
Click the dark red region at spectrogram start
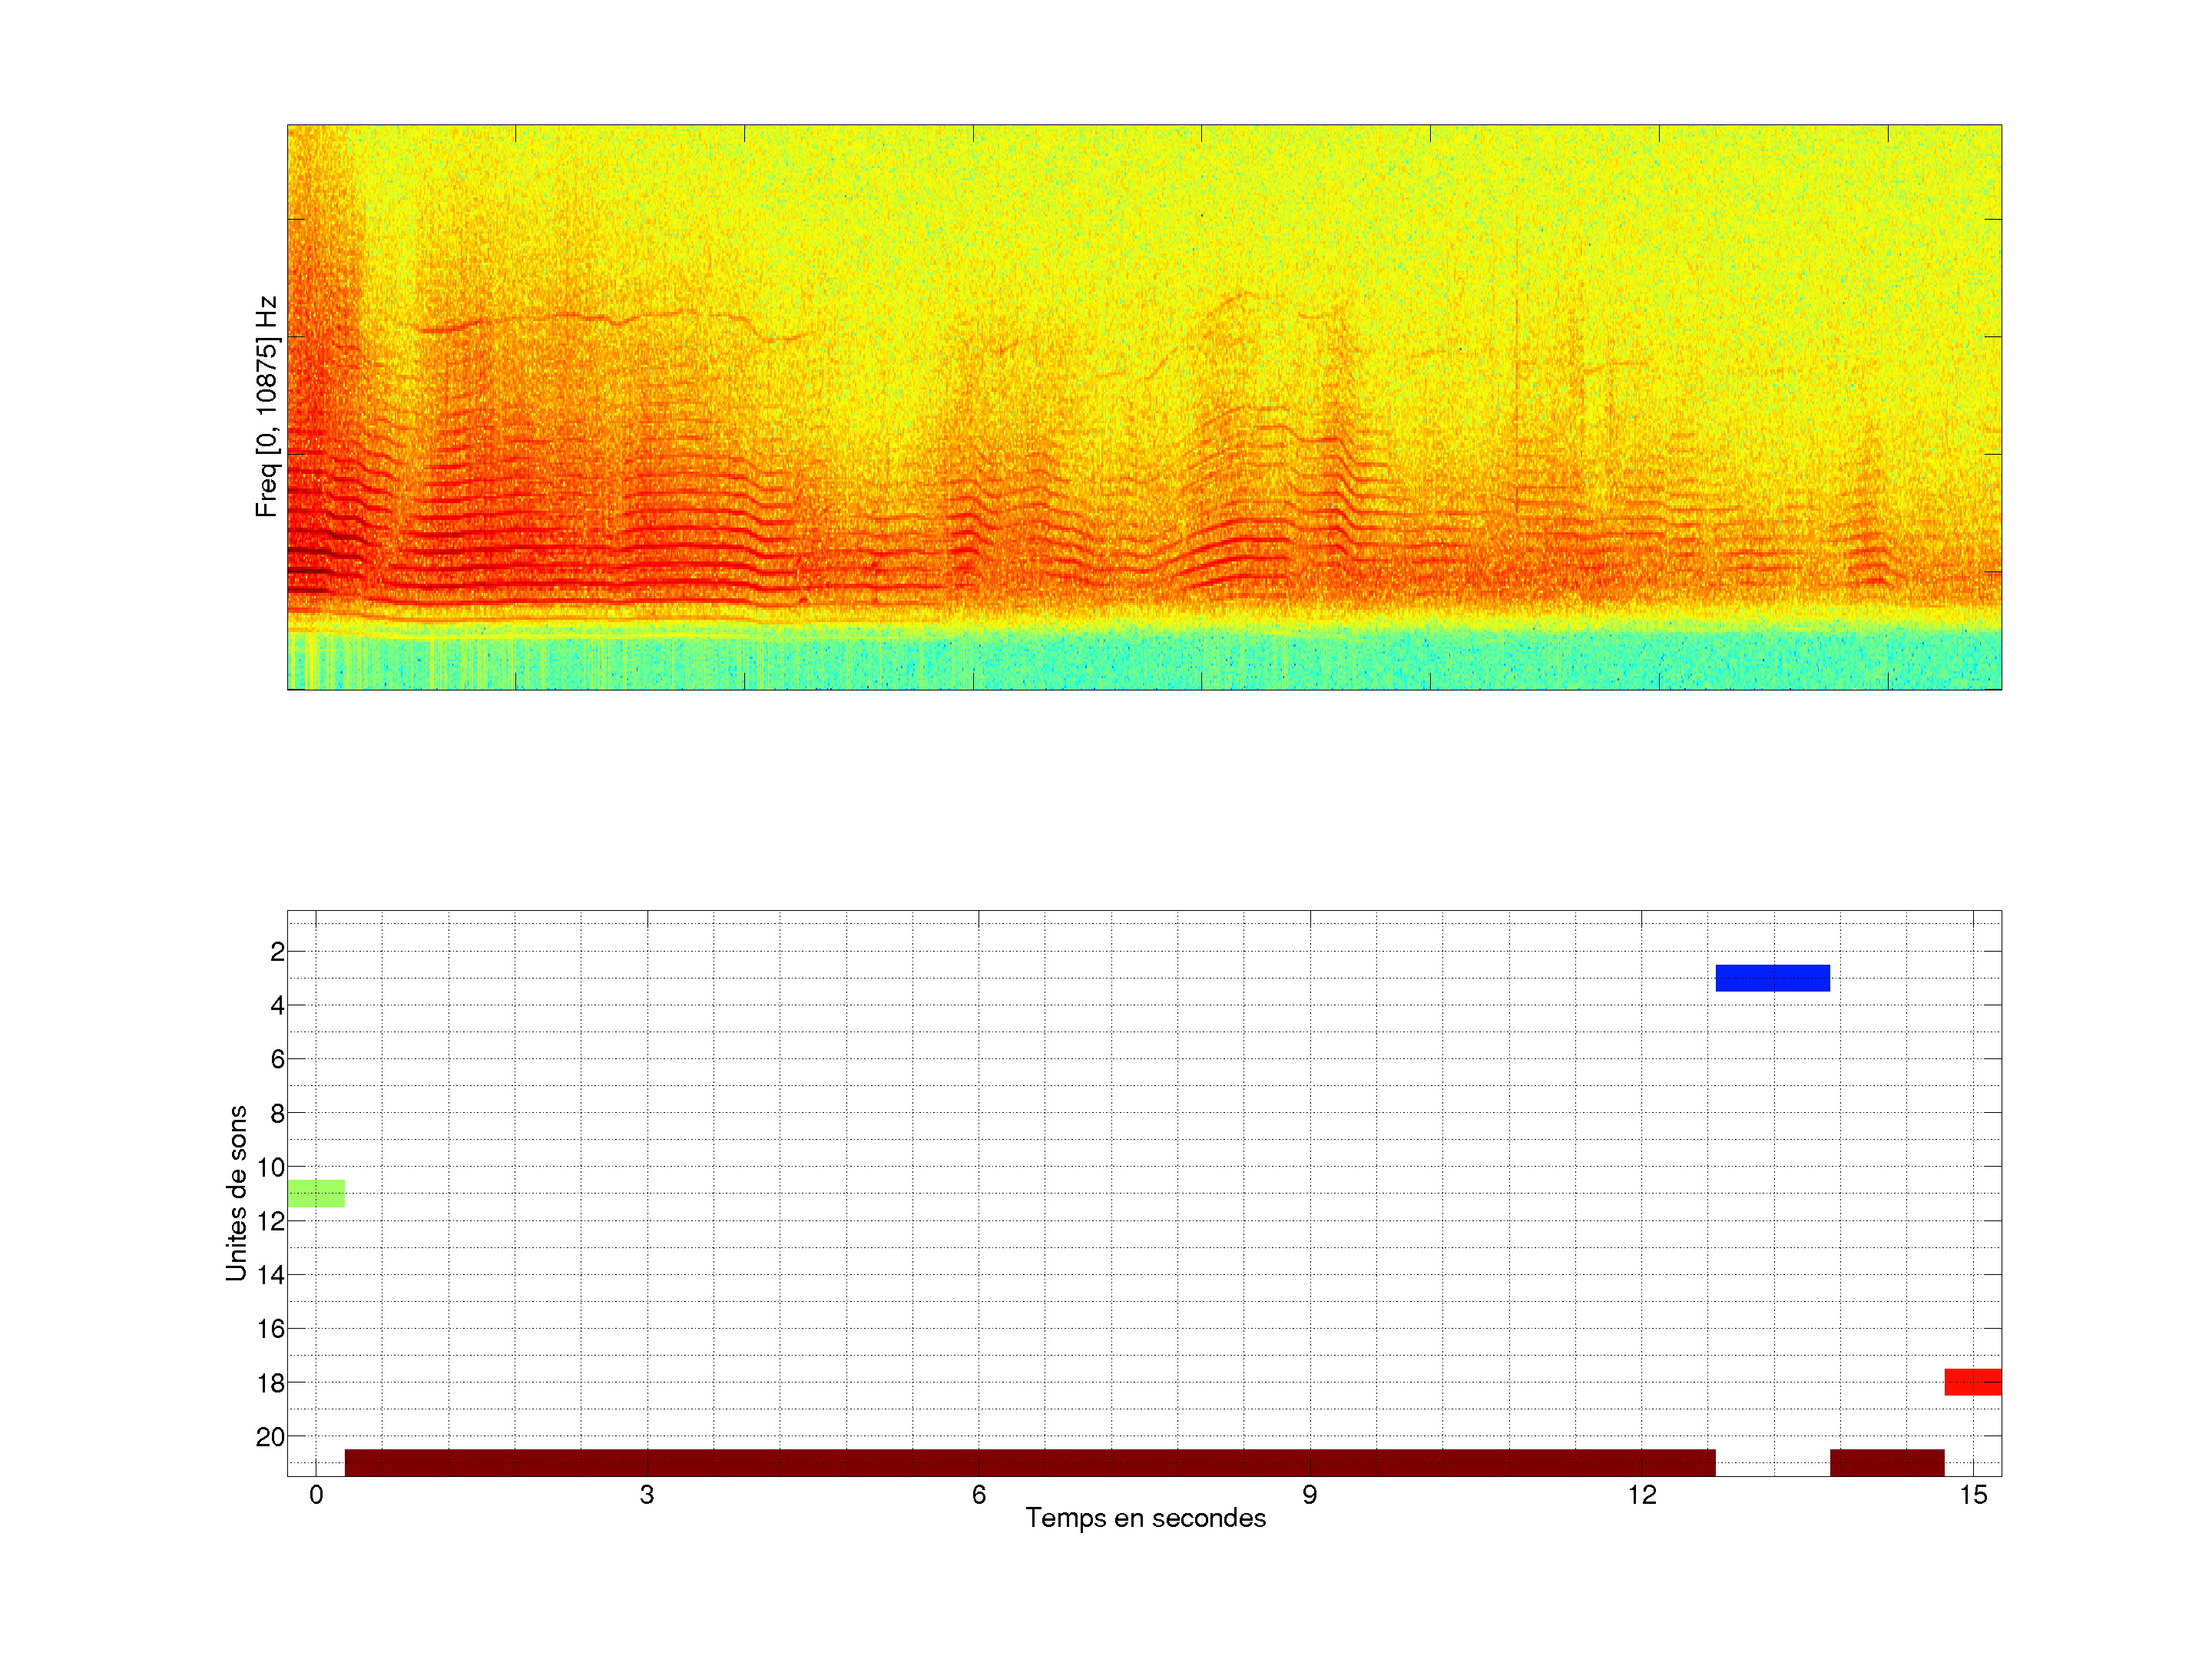coord(312,550)
